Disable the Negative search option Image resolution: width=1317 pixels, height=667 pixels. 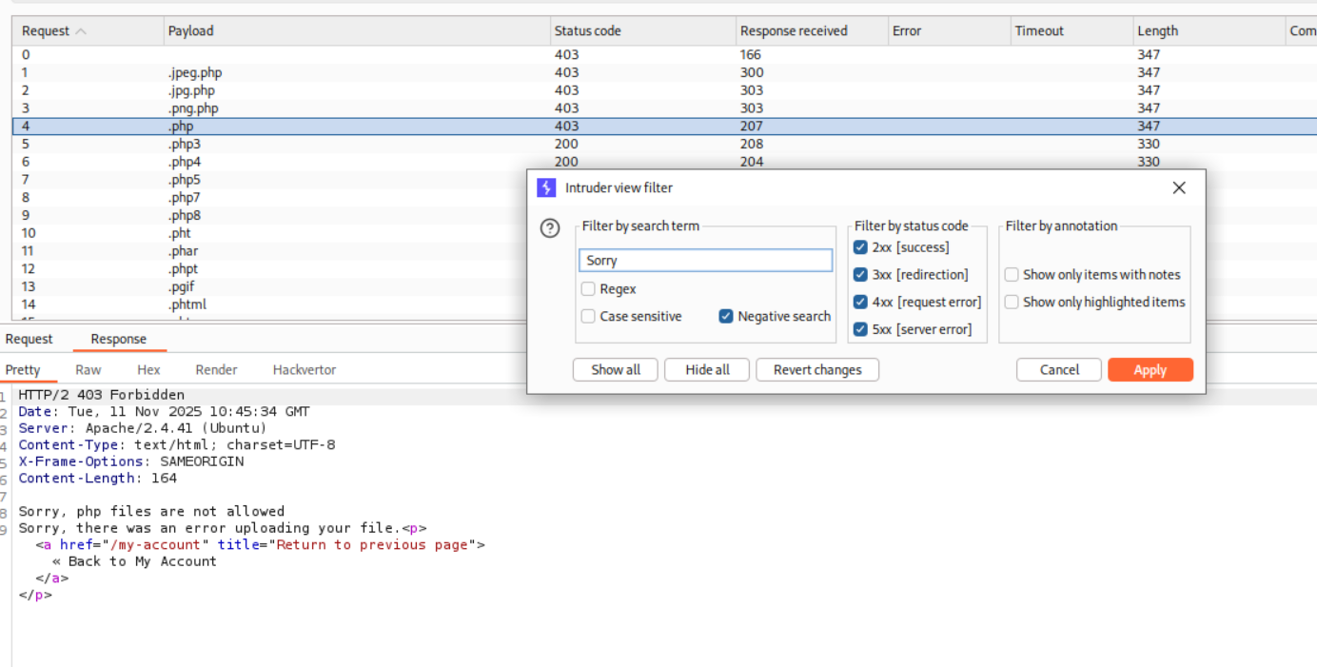point(726,316)
